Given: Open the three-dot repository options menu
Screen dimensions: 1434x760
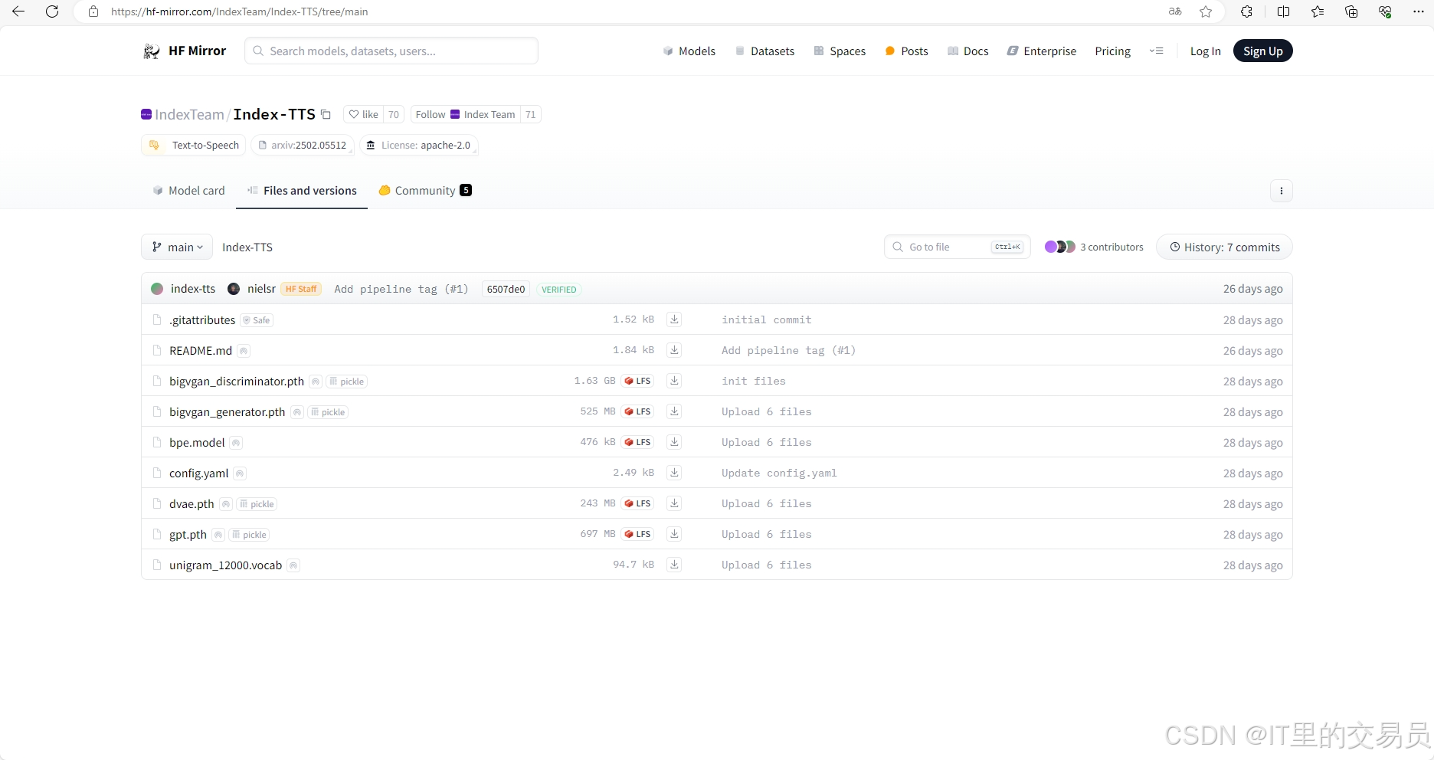Looking at the screenshot, I should (x=1281, y=191).
